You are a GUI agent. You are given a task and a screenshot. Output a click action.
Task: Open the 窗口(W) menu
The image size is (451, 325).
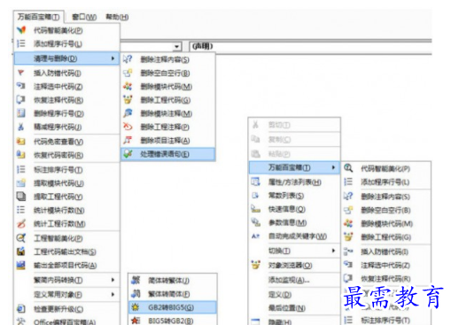pyautogui.click(x=84, y=17)
